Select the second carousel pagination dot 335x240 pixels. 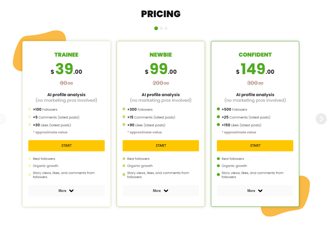click(x=161, y=28)
